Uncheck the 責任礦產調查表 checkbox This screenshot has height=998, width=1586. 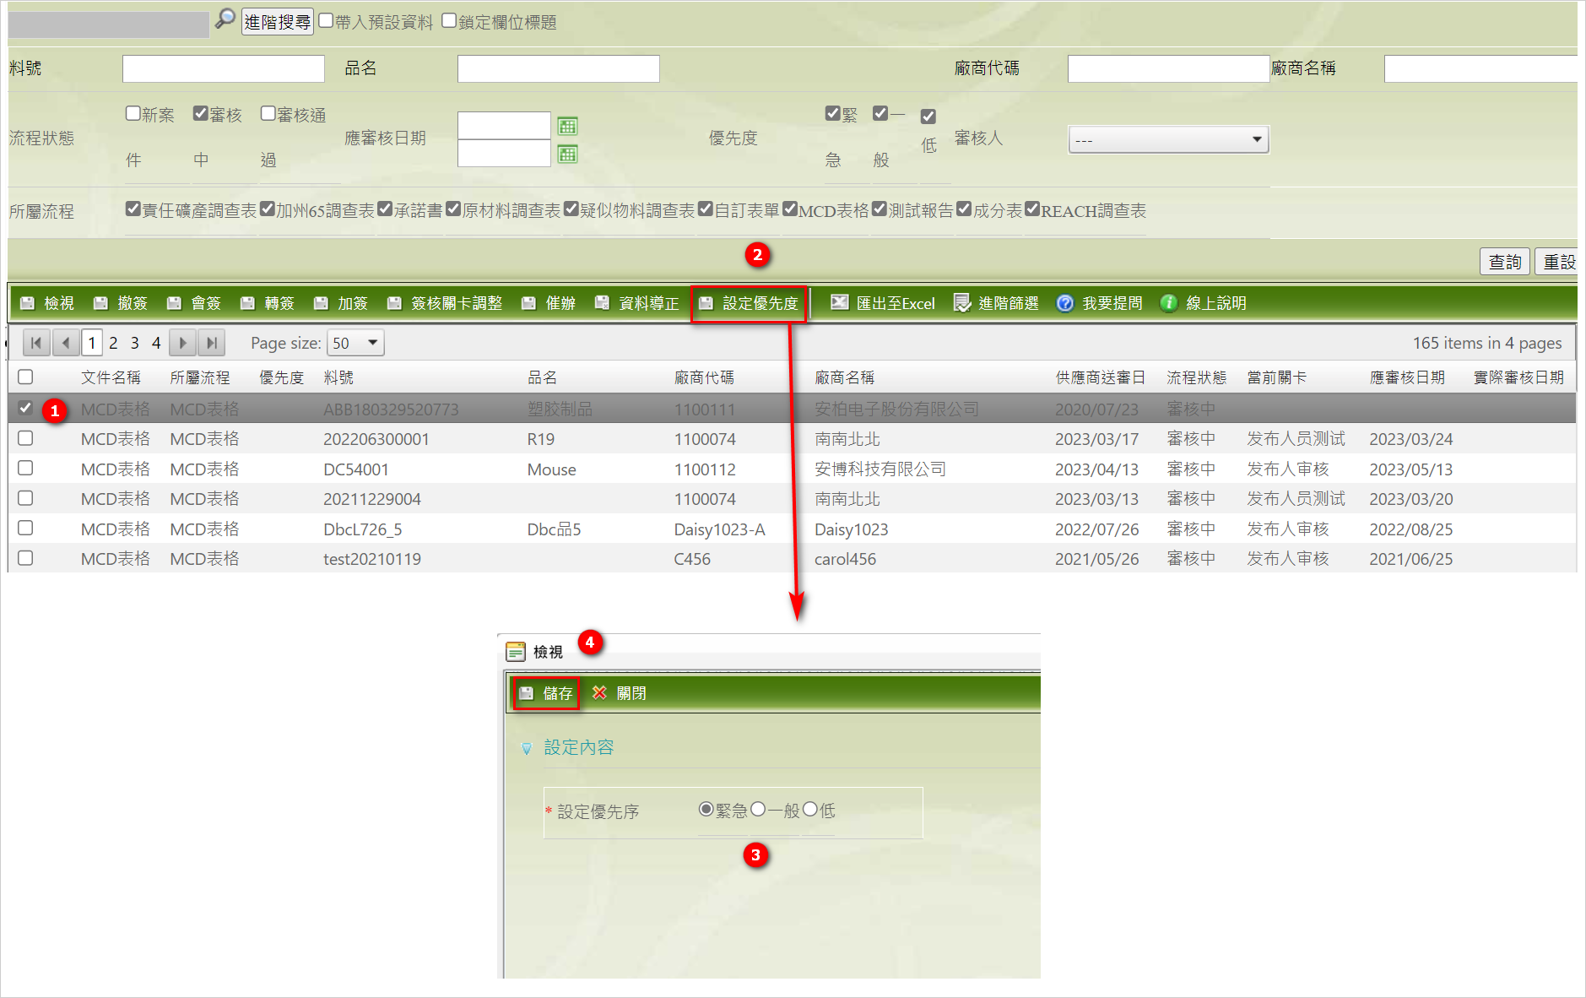click(x=133, y=209)
